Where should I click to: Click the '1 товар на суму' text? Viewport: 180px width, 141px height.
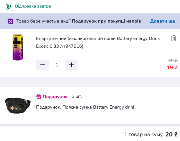pos(144,134)
